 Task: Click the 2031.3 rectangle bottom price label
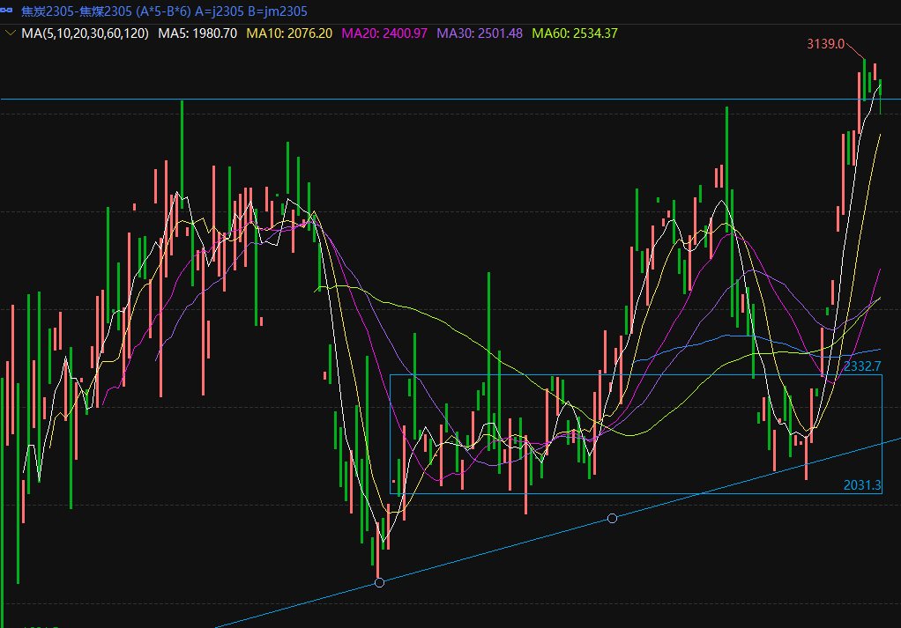coord(862,484)
